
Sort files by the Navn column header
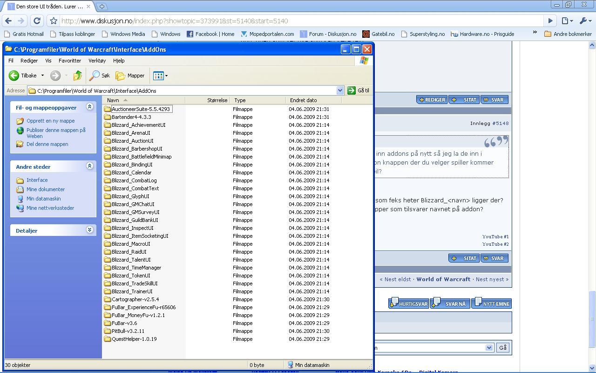click(144, 100)
